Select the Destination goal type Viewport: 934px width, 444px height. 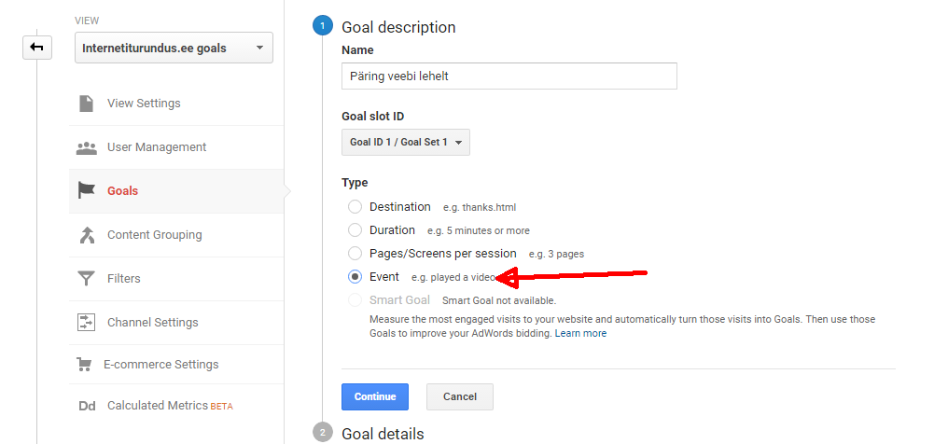click(x=355, y=207)
